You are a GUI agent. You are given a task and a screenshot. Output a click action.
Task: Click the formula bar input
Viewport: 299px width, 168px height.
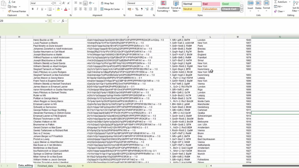tap(184, 26)
